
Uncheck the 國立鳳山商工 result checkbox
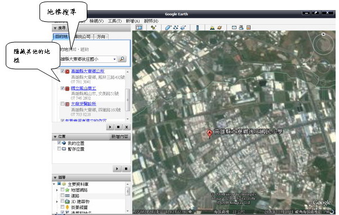pos(63,88)
